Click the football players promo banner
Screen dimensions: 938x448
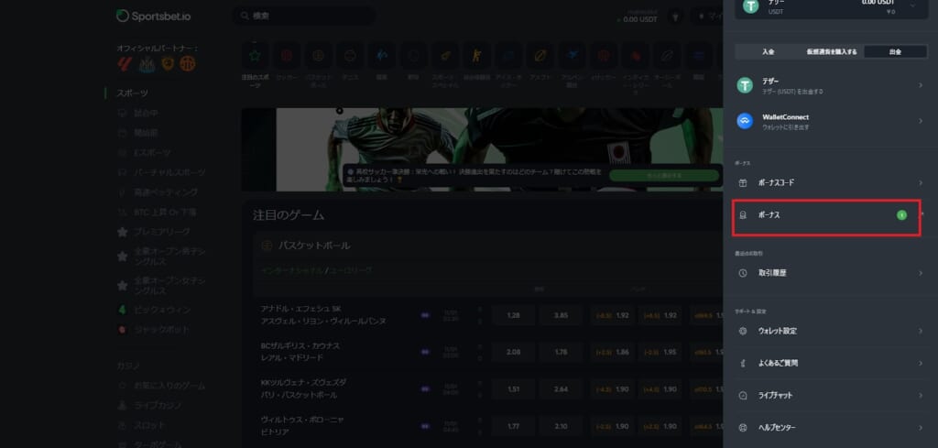tap(482, 149)
